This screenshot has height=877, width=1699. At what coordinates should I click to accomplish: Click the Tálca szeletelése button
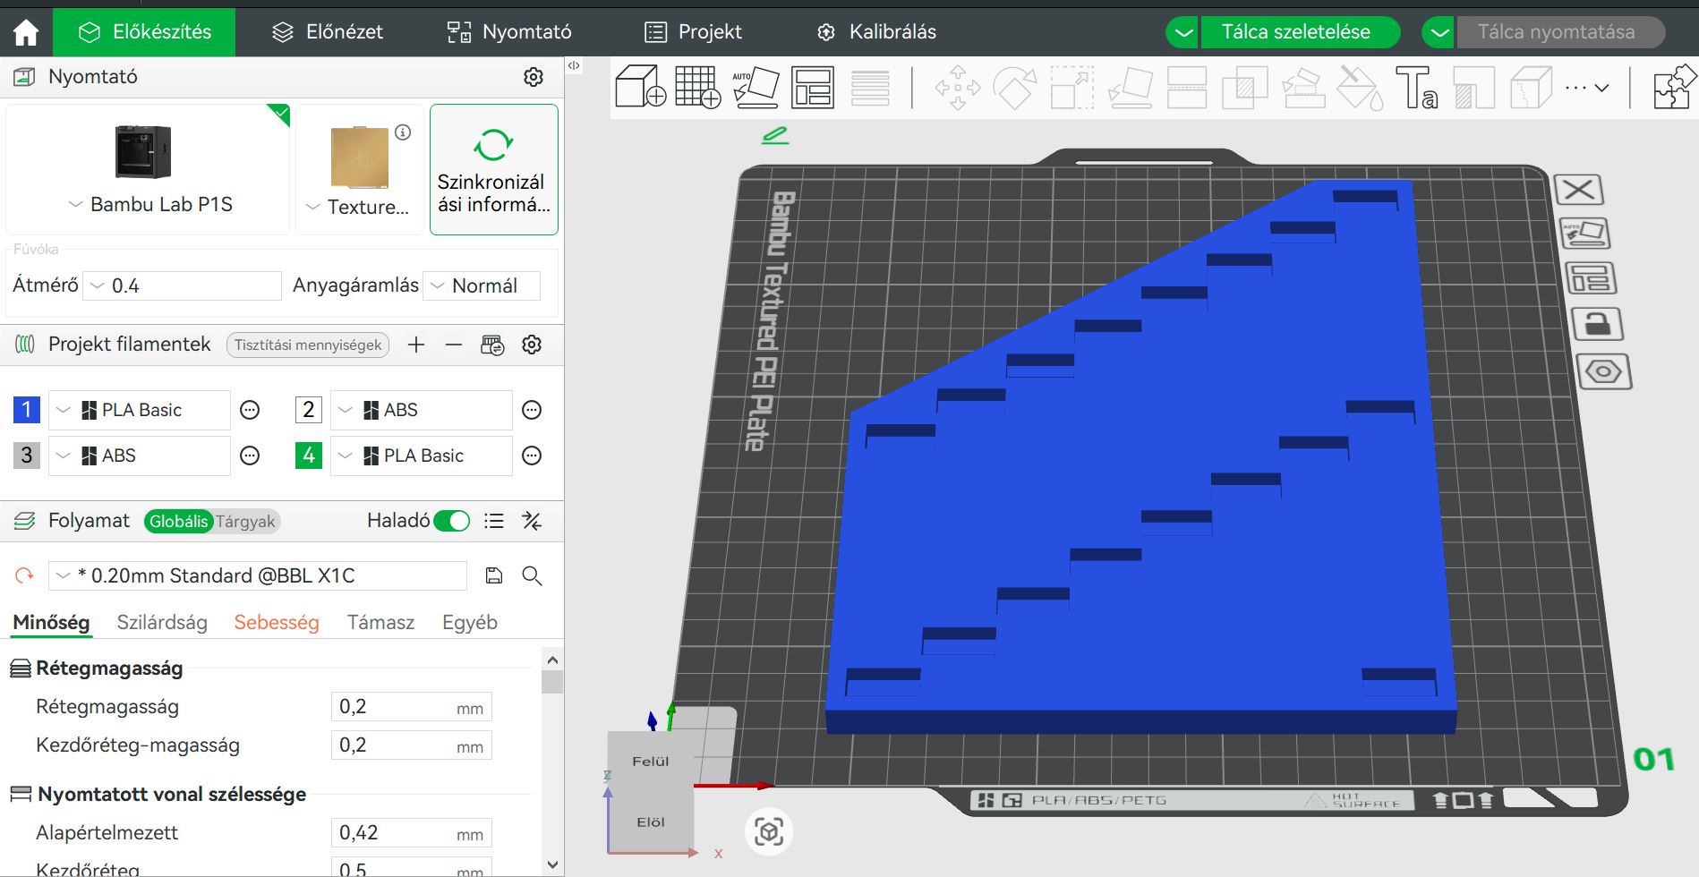tap(1296, 32)
